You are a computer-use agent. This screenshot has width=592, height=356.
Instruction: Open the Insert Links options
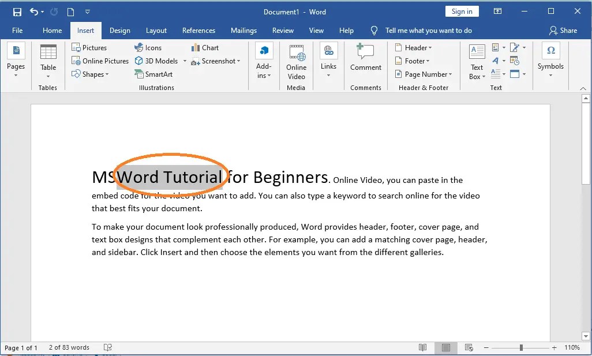328,62
